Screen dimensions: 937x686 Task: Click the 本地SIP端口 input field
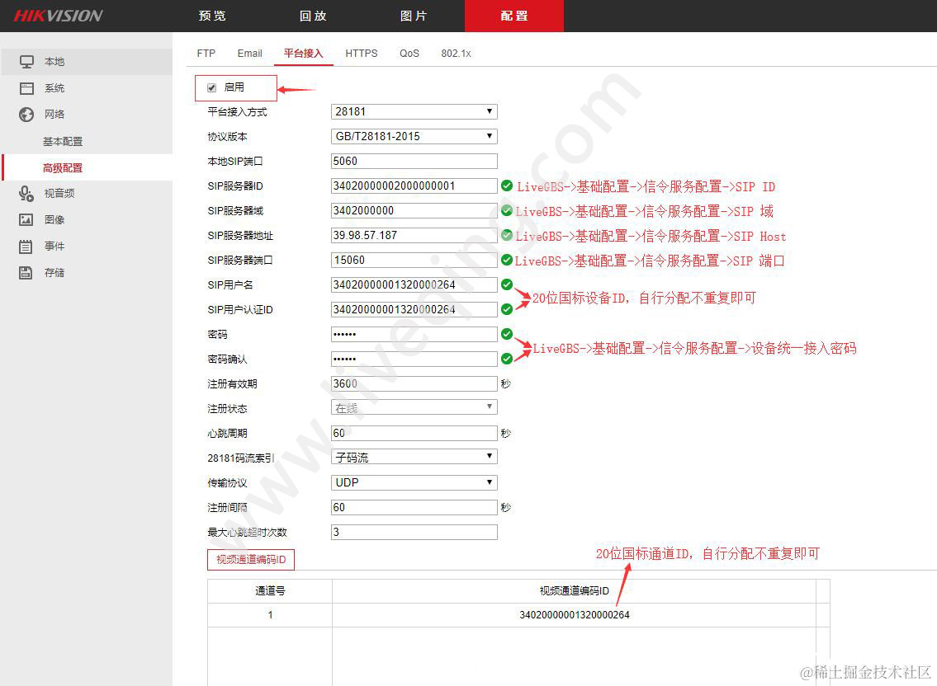(414, 161)
